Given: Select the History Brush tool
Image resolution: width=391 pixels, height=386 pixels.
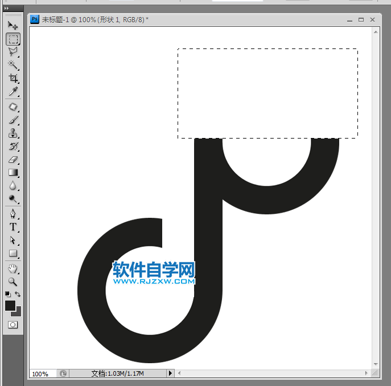Looking at the screenshot, I should (x=13, y=146).
